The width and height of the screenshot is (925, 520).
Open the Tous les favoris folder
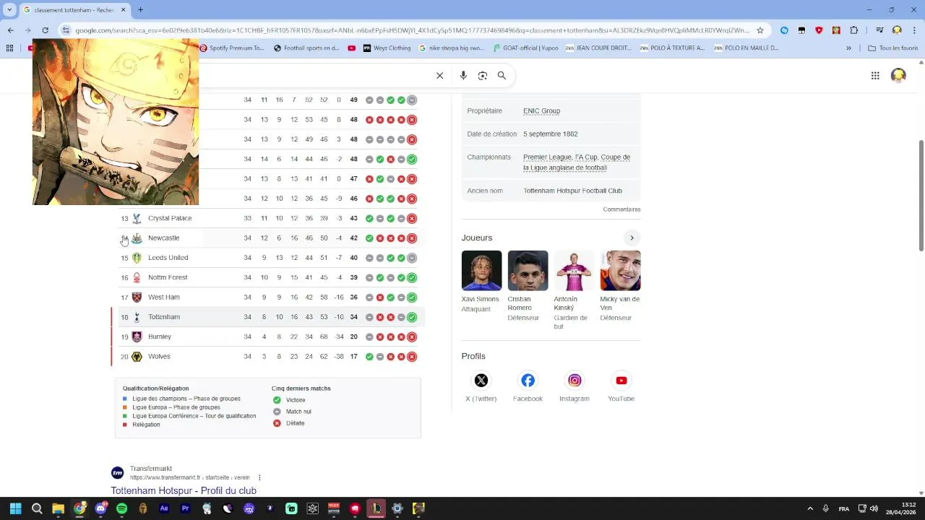click(x=893, y=48)
